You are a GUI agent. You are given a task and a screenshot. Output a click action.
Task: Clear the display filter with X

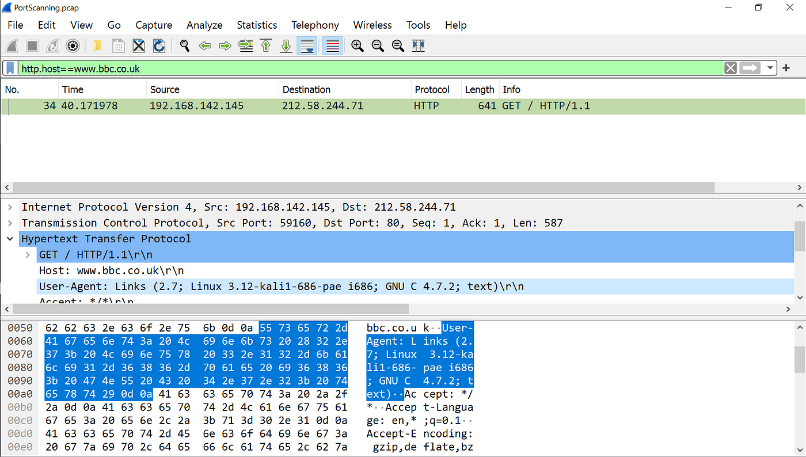731,68
